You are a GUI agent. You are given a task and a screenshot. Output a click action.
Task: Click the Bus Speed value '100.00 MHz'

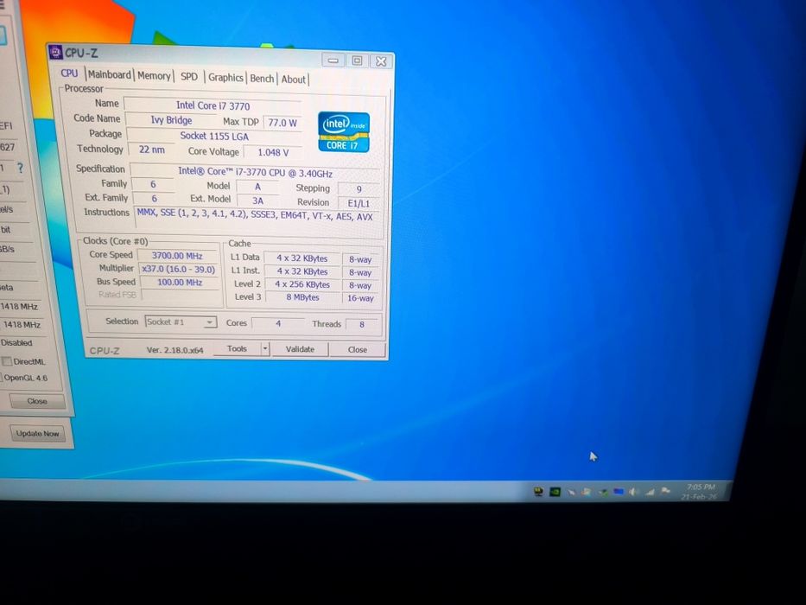coord(180,283)
